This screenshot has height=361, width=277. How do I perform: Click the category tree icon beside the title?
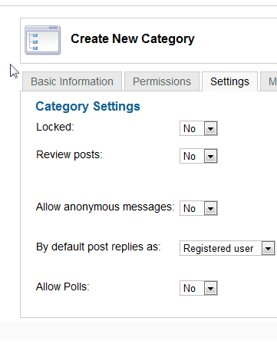coord(43,40)
